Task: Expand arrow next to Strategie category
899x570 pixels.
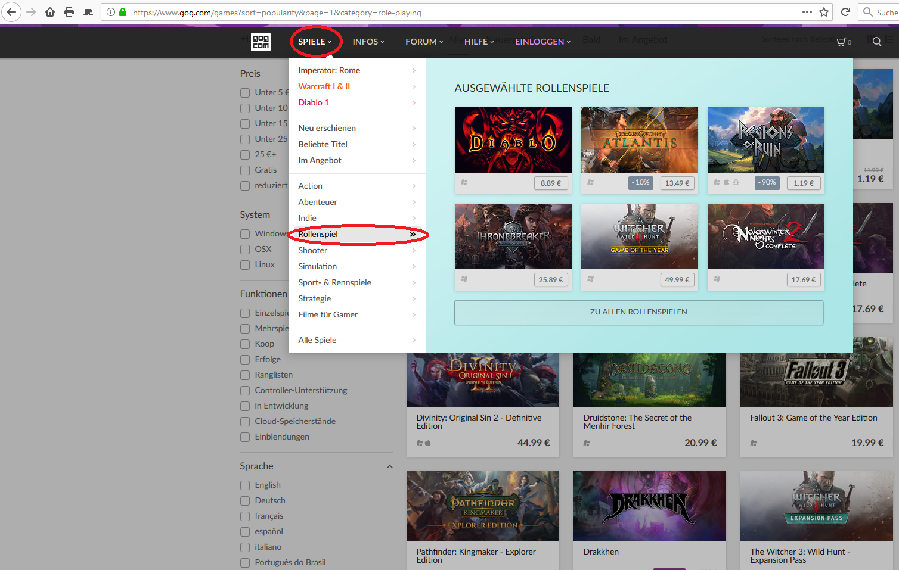Action: [414, 298]
